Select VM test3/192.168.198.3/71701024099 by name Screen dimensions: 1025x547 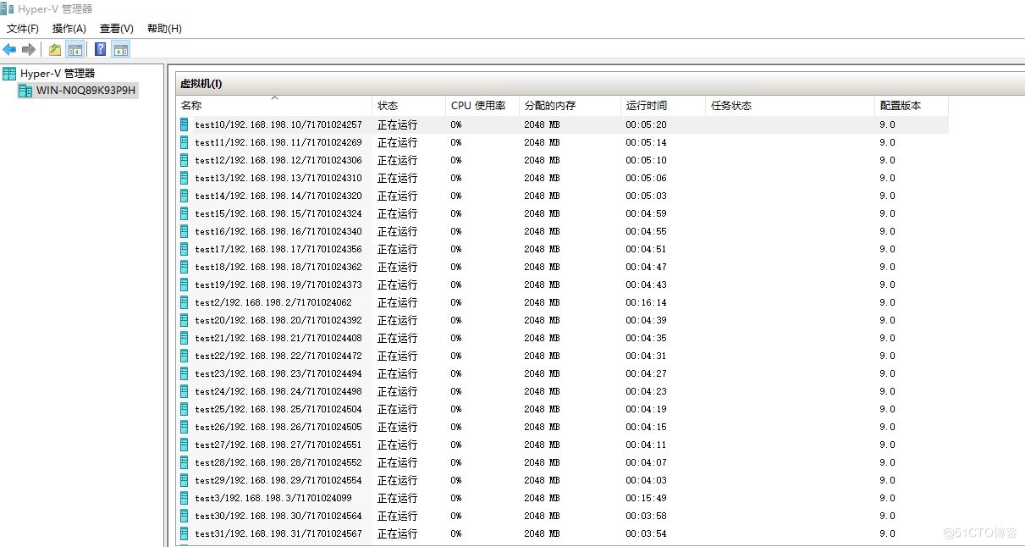[x=273, y=498]
